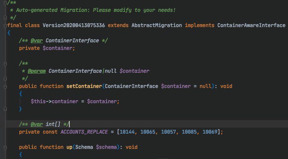The height and width of the screenshot is (159, 288).
Task: Click the ACCOUNTS_REPLACE constant name
Action: click(x=84, y=132)
